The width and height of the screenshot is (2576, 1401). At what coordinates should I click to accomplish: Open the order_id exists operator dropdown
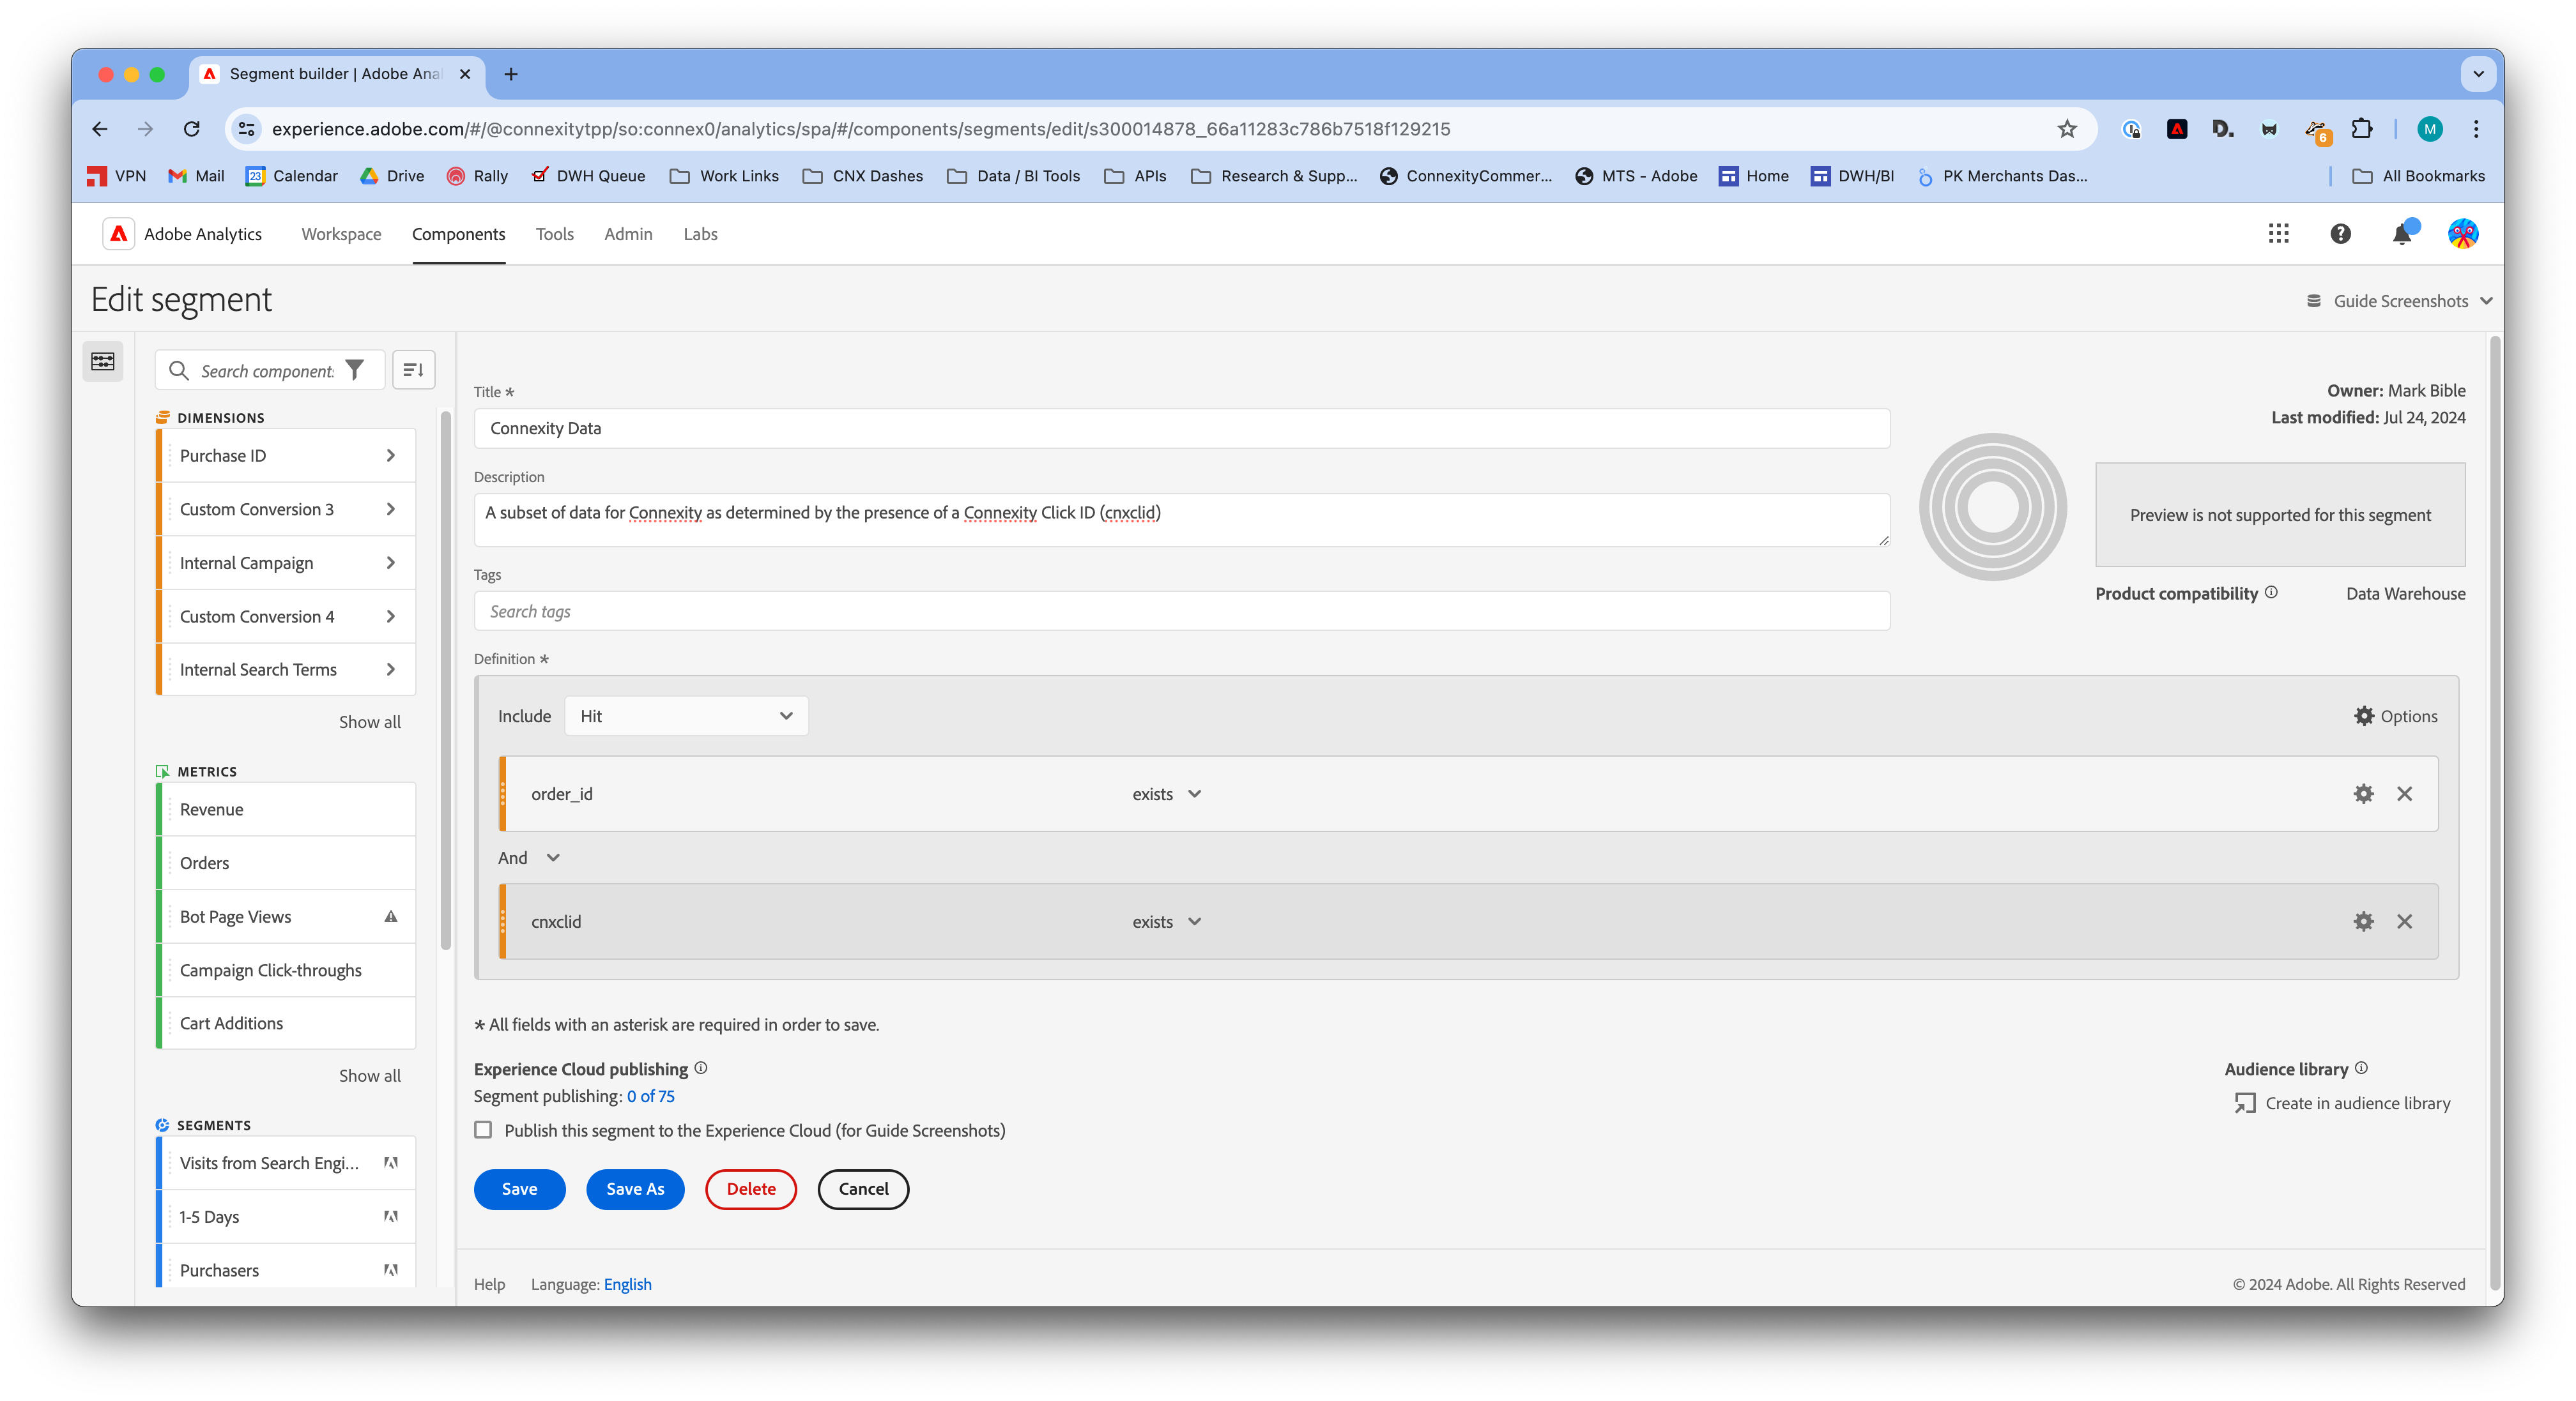pyautogui.click(x=1166, y=794)
